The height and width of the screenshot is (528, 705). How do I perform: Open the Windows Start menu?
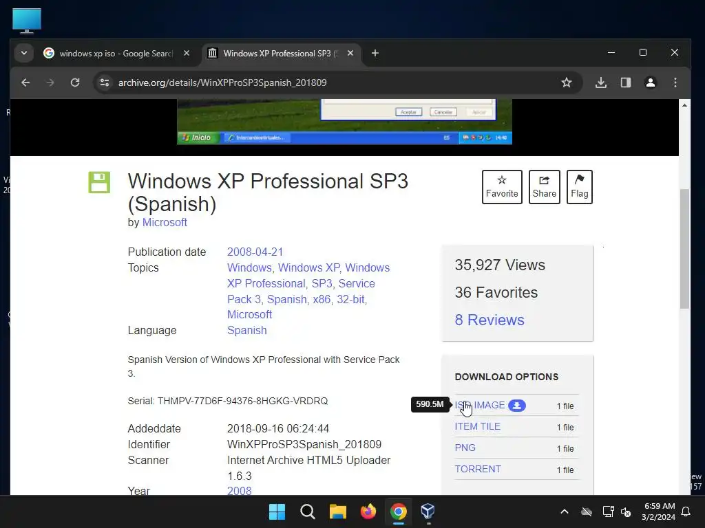click(x=277, y=511)
